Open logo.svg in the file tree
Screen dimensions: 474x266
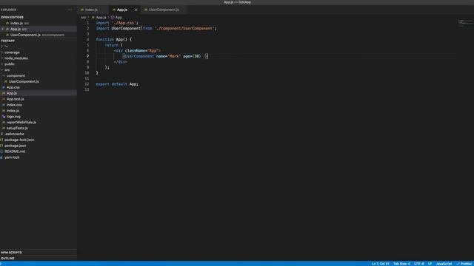coord(13,117)
